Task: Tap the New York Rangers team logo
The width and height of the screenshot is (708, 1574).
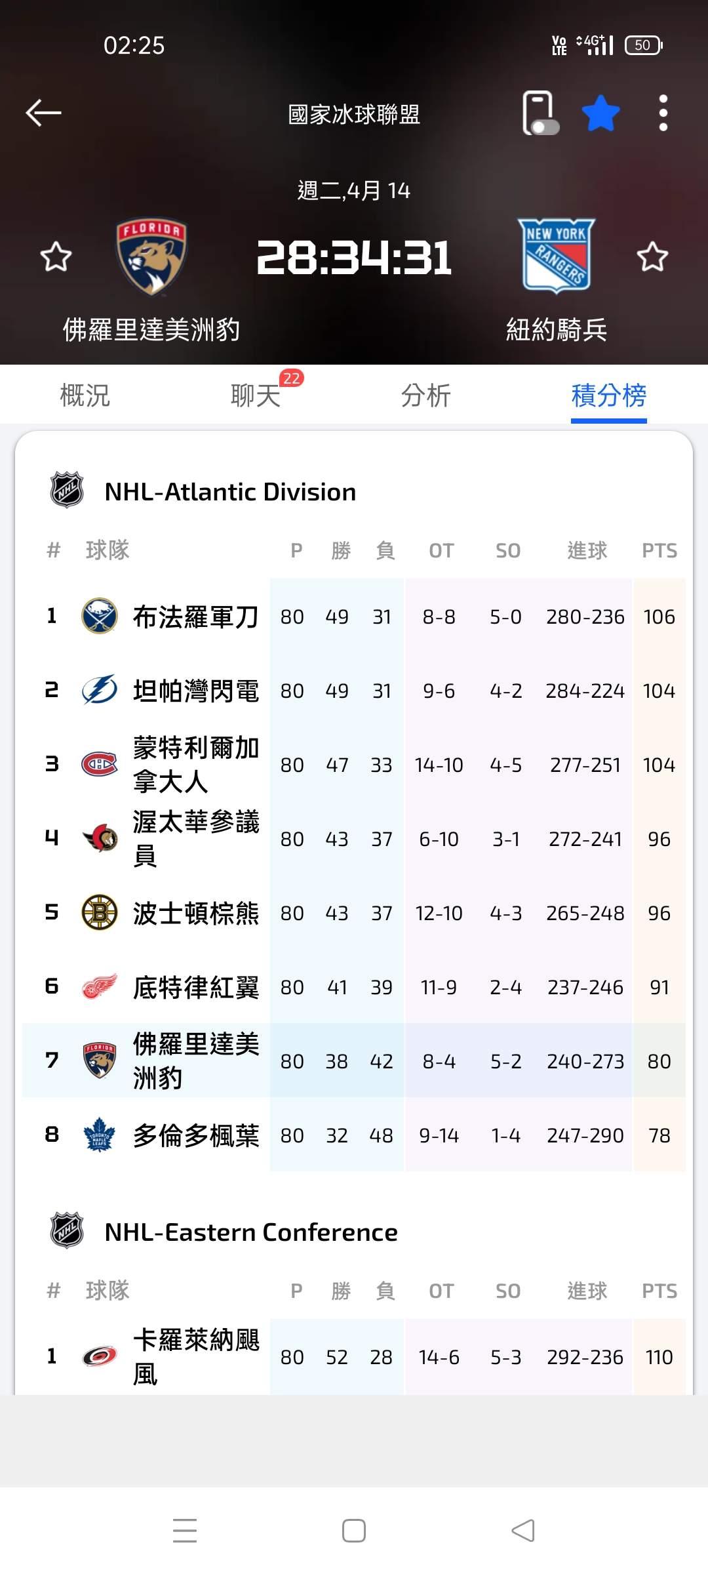Action: 557,256
